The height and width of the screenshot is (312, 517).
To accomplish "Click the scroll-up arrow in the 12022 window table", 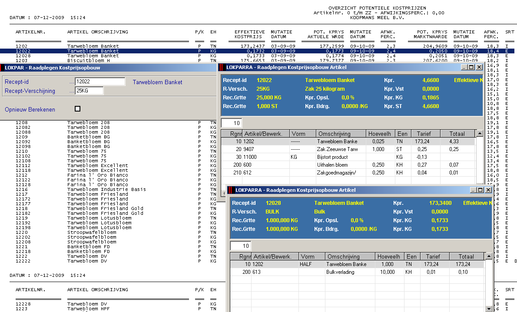I will [480, 134].
